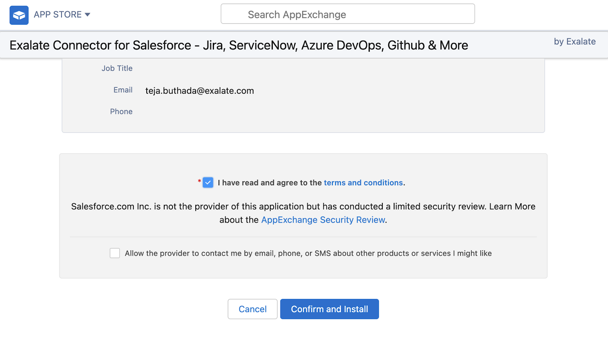608x351 pixels.
Task: Focus the Search AppExchange field
Action: [348, 14]
